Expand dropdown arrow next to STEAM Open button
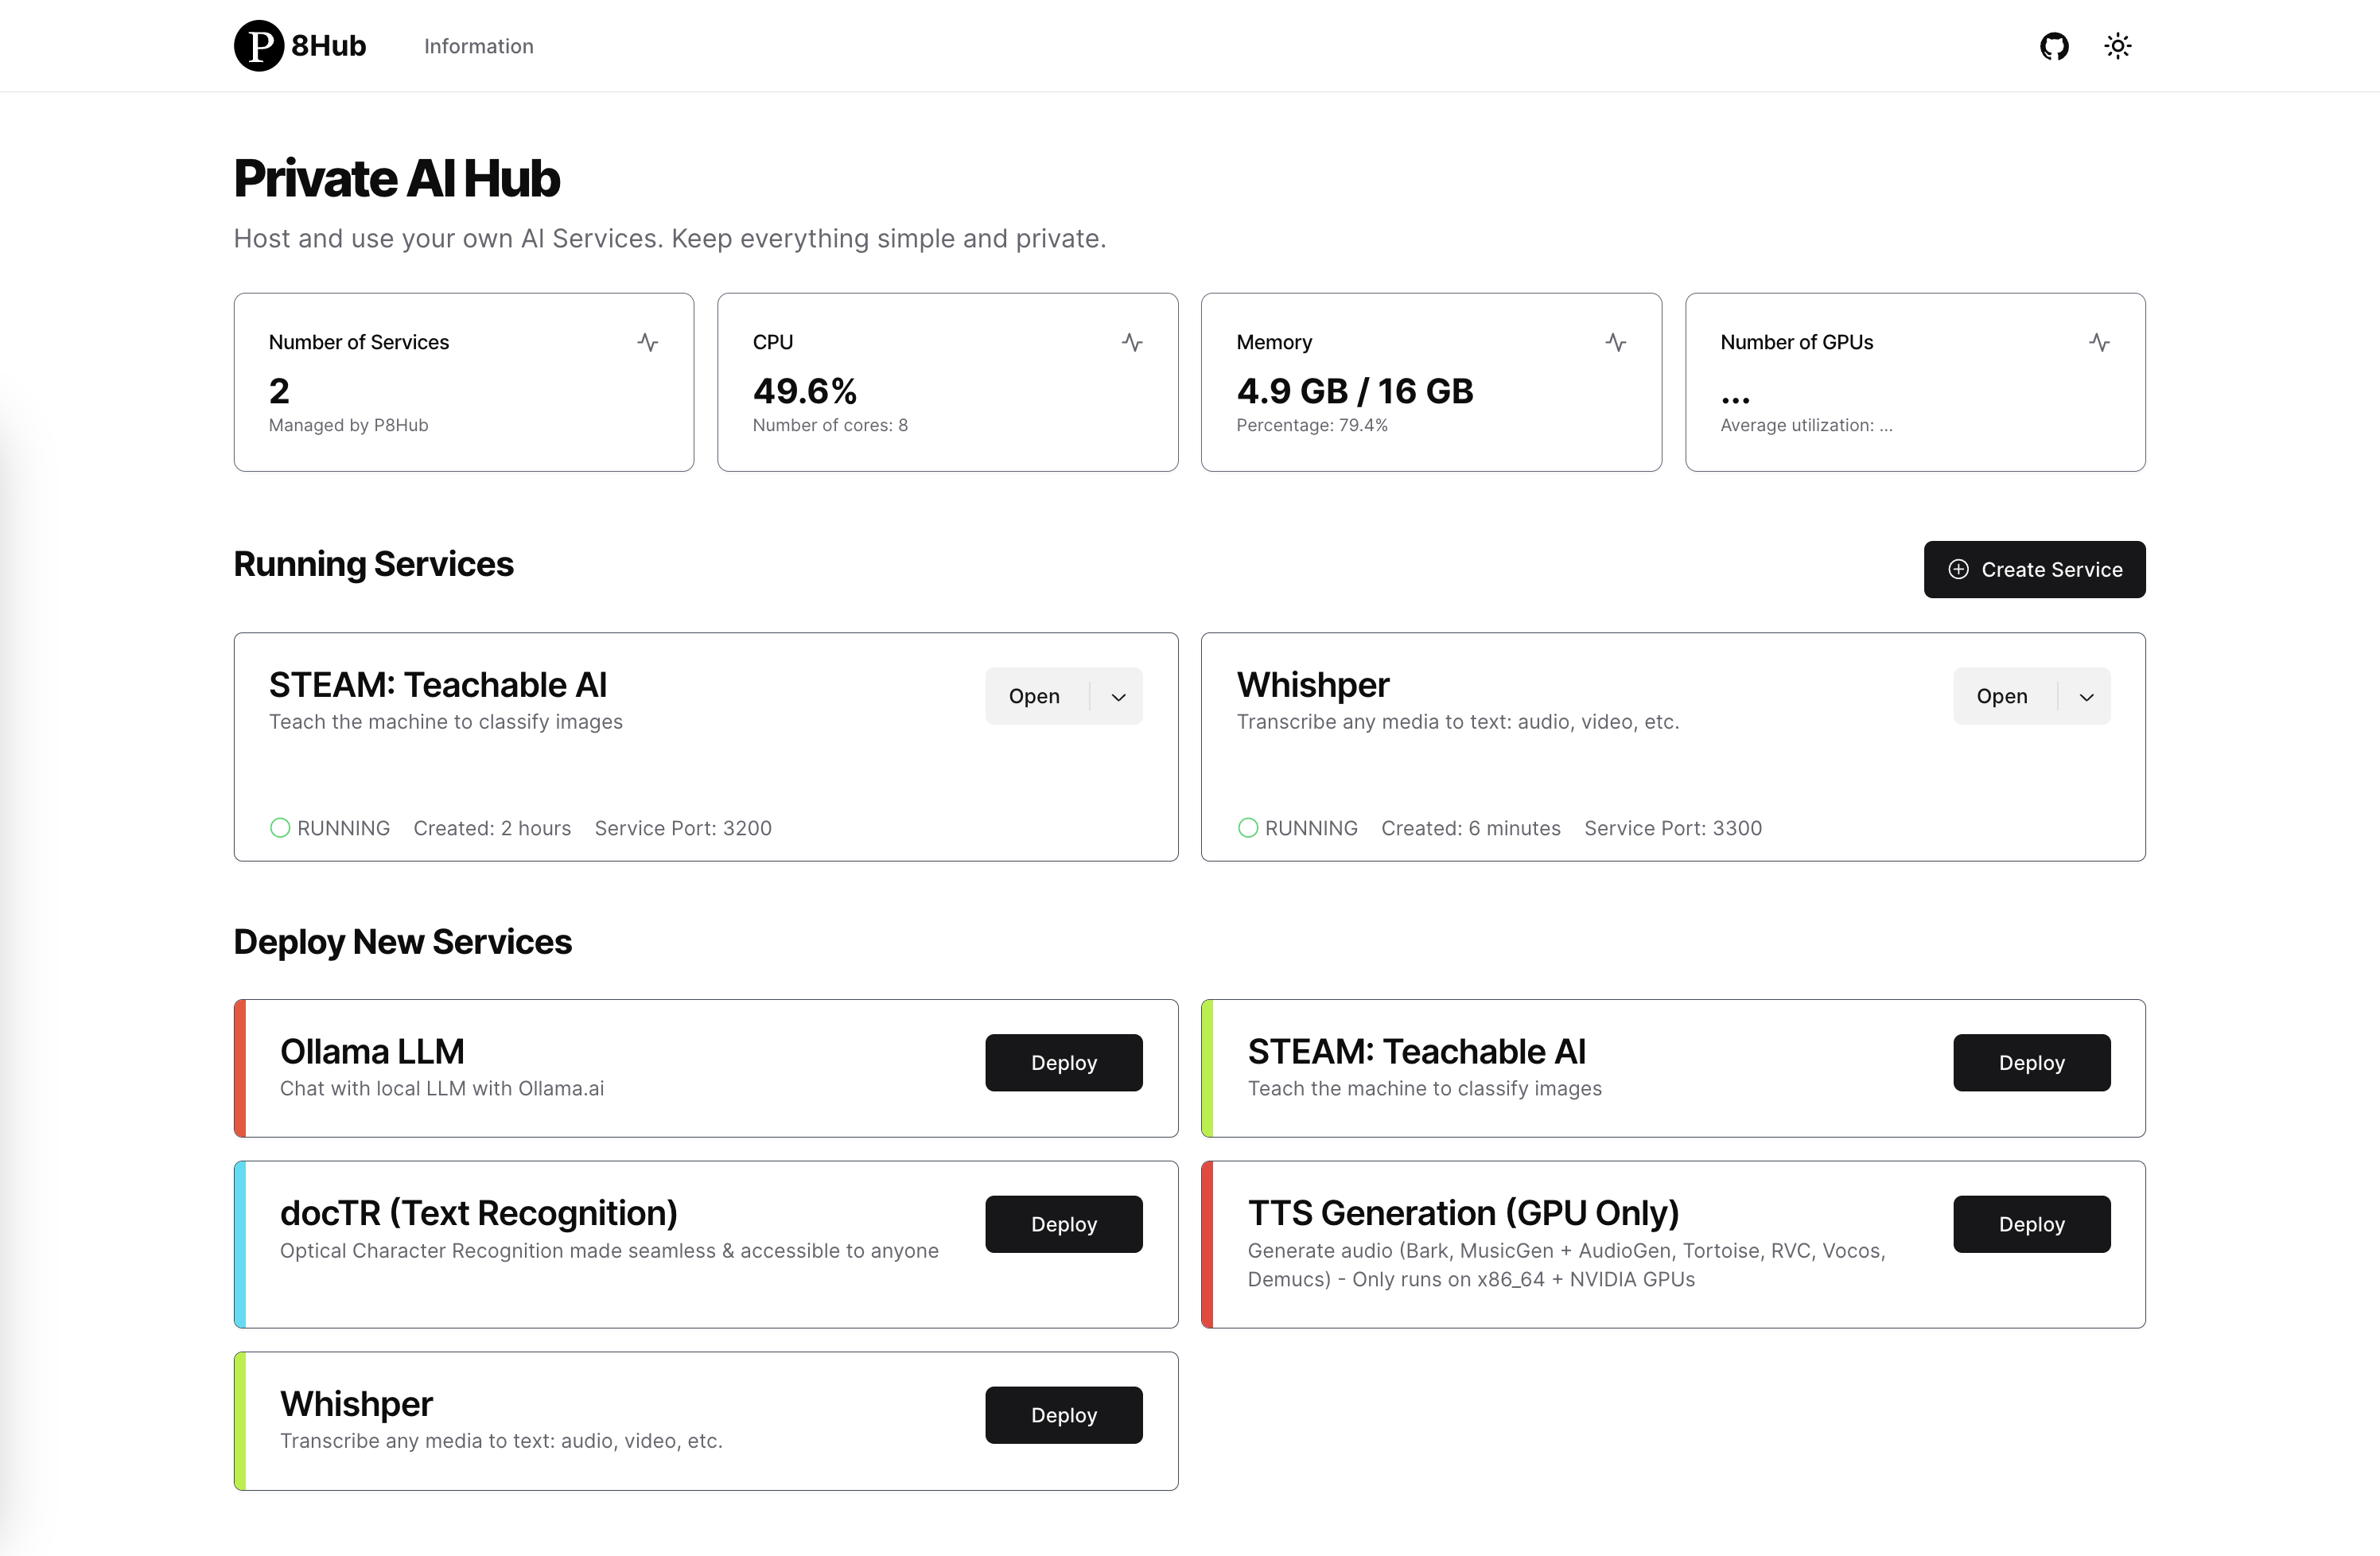The height and width of the screenshot is (1556, 2380). coord(1118,696)
